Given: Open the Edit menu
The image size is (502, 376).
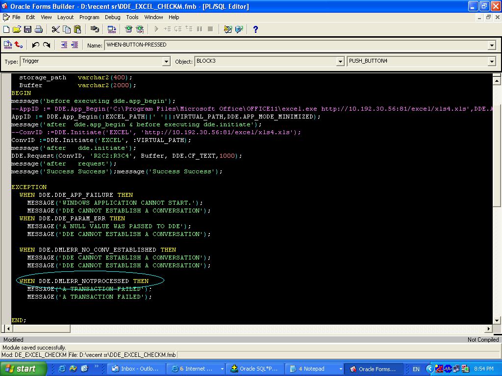Looking at the screenshot, I should [30, 17].
